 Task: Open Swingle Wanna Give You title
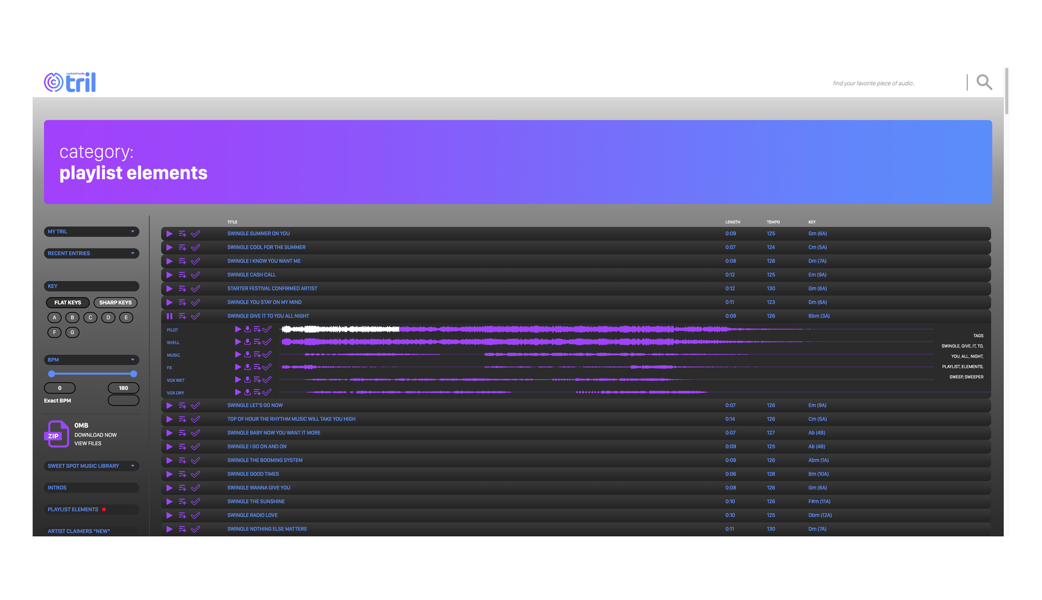pos(258,488)
